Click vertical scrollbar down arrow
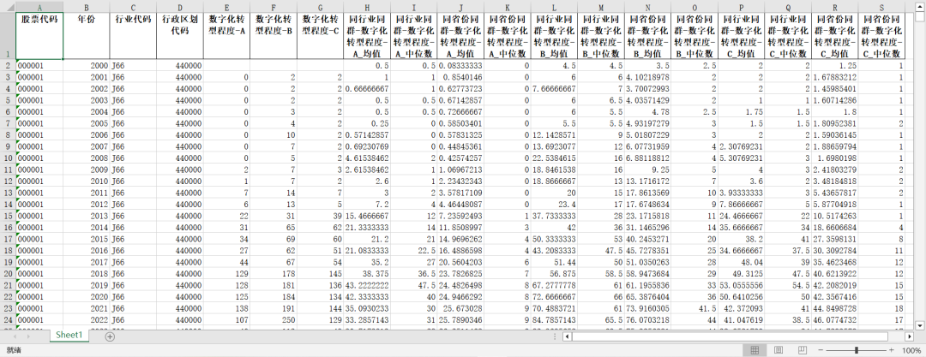The image size is (926, 357). coord(919,325)
